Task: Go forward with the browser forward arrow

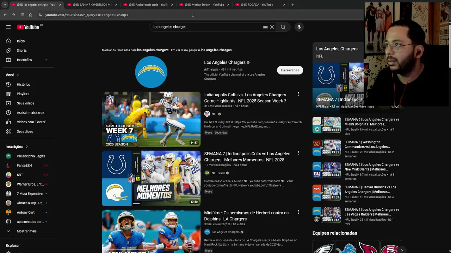Action: coord(13,15)
